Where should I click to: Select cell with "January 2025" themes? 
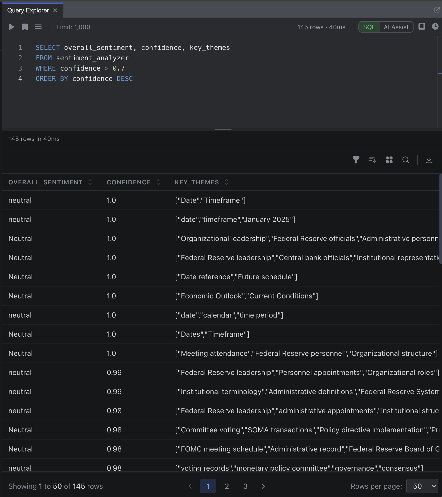click(235, 220)
